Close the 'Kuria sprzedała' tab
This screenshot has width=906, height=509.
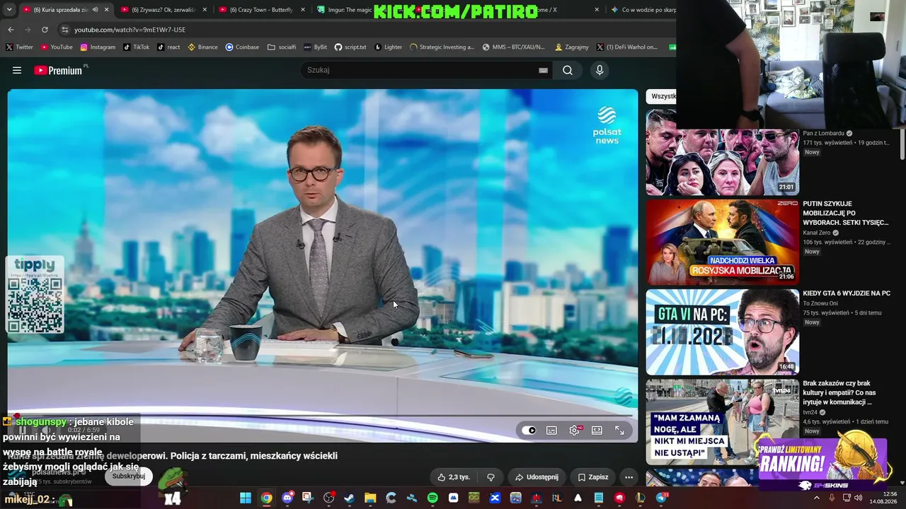pyautogui.click(x=107, y=10)
